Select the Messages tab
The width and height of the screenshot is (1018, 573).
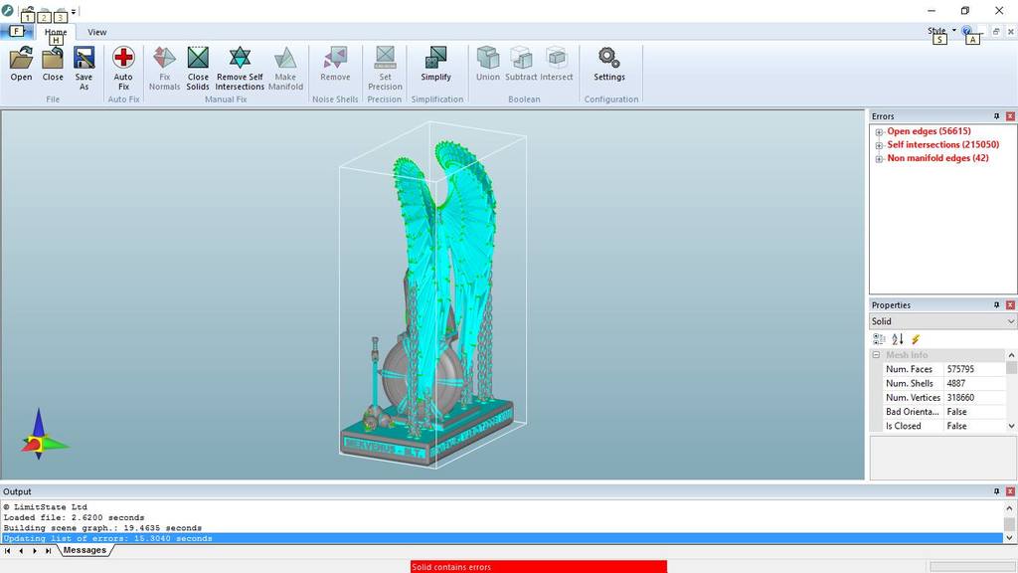point(85,550)
